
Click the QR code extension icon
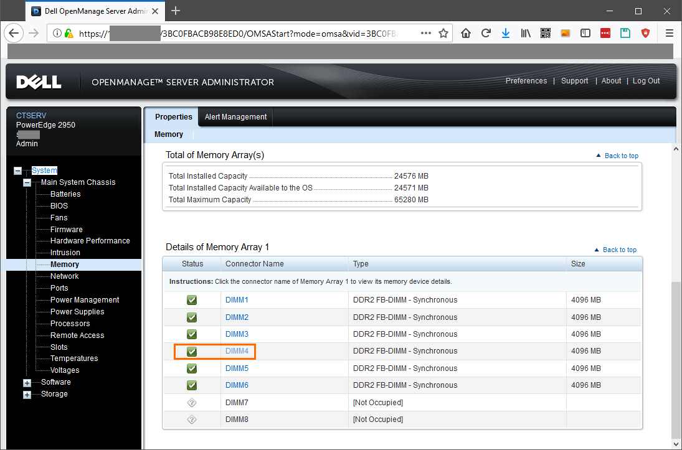click(546, 34)
